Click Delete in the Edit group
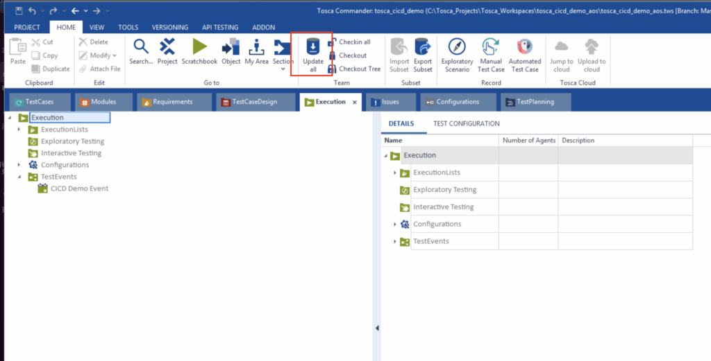The height and width of the screenshot is (361, 711). coord(94,42)
